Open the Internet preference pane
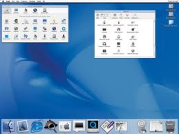179x134 pixels. click(x=16, y=29)
